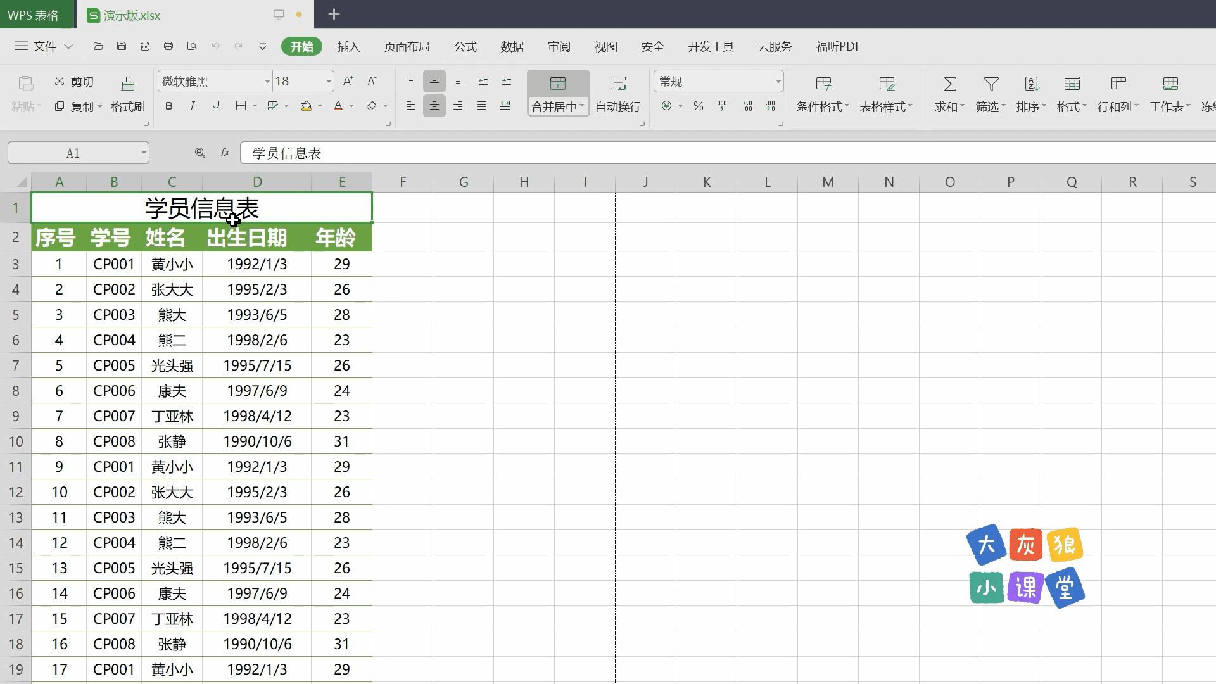The height and width of the screenshot is (684, 1216).
Task: Apply italic formatting
Action: pos(192,106)
